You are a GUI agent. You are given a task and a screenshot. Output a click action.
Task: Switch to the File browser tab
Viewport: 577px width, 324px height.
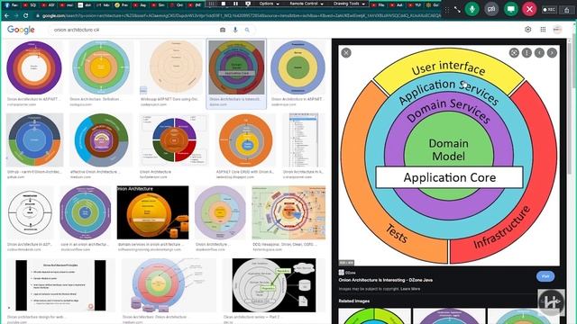click(x=379, y=5)
